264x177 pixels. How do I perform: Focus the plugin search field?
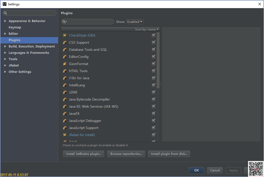tap(88, 21)
